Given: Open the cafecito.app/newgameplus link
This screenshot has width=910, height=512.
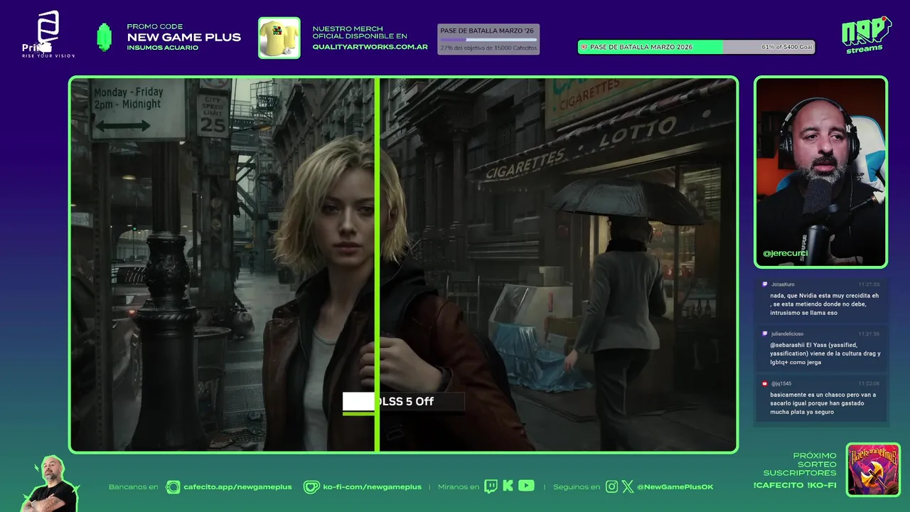Looking at the screenshot, I should [x=237, y=487].
